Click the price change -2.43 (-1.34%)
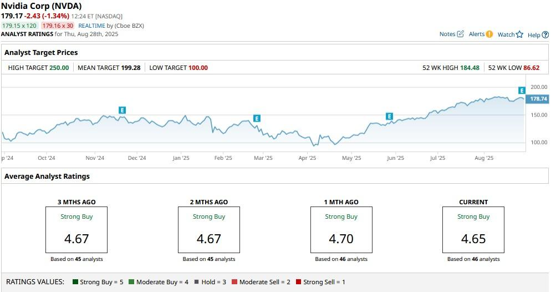This screenshot has width=551, height=292. point(47,16)
